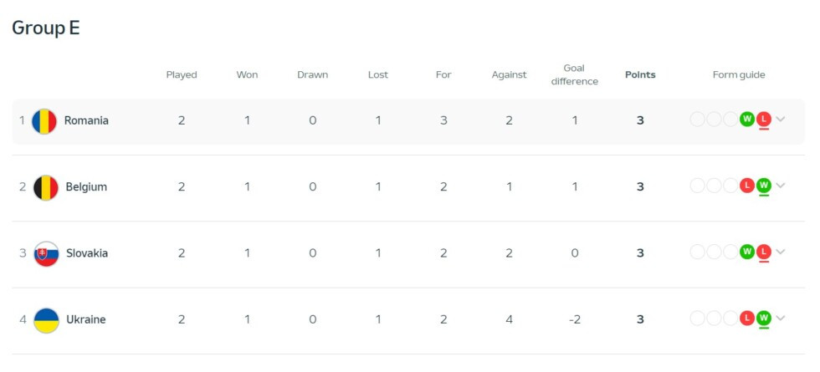Click Romania's green W form badge
The image size is (820, 372).
[x=747, y=120]
